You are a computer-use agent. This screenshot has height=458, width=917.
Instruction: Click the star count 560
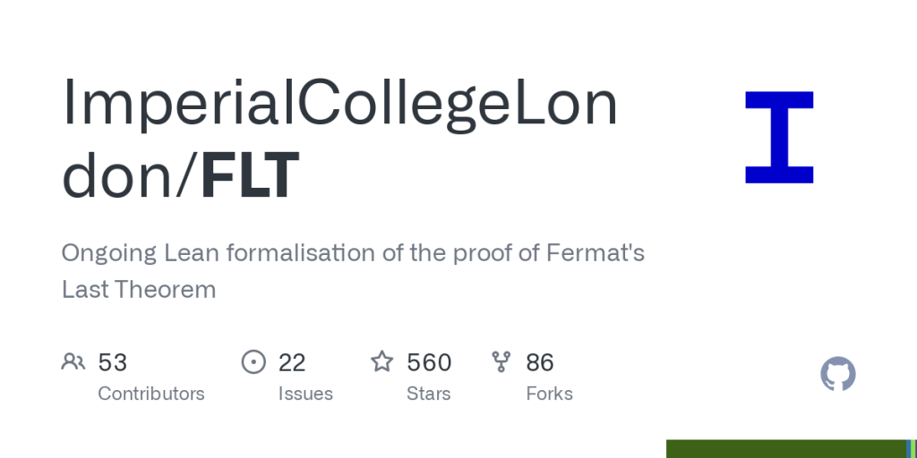point(429,362)
